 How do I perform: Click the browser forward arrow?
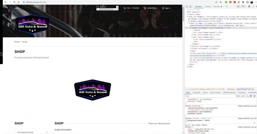tap(10, 2)
